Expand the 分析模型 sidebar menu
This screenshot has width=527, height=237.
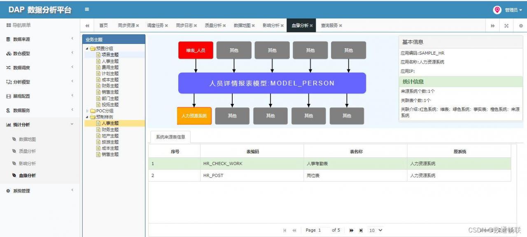pyautogui.click(x=40, y=82)
